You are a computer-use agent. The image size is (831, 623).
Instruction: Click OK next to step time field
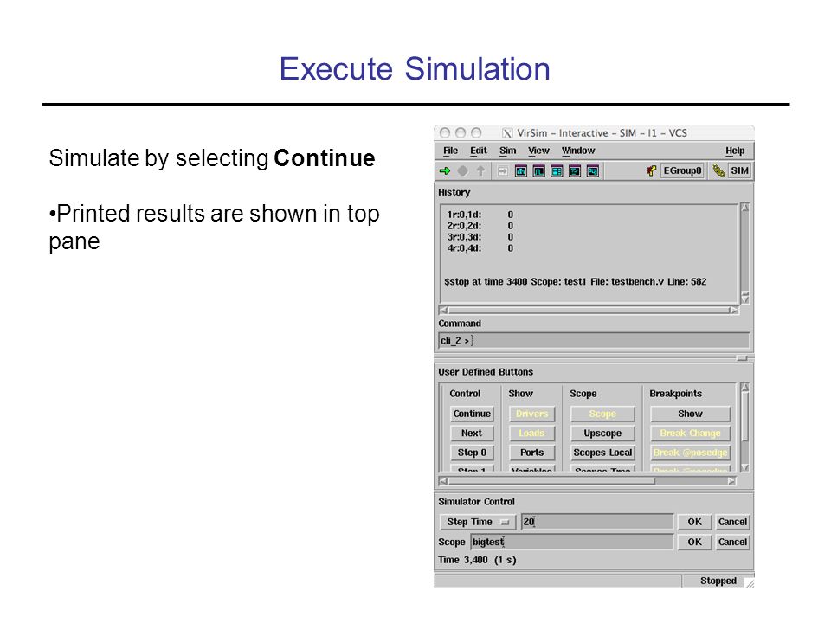[x=694, y=522]
